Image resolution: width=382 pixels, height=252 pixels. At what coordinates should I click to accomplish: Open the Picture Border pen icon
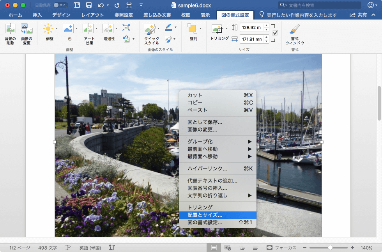tap(168, 27)
